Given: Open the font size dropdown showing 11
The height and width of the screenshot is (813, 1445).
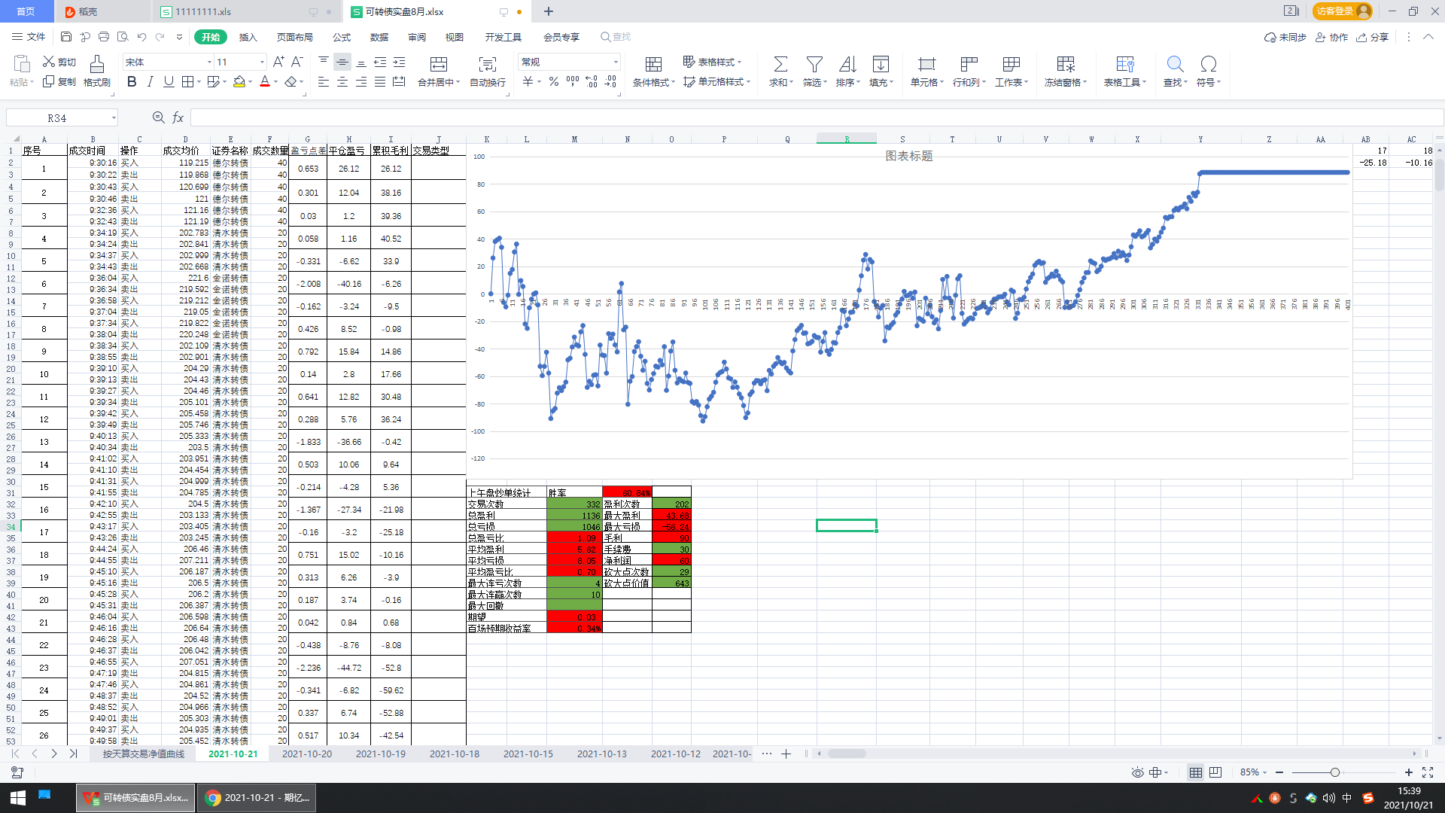Looking at the screenshot, I should (262, 62).
